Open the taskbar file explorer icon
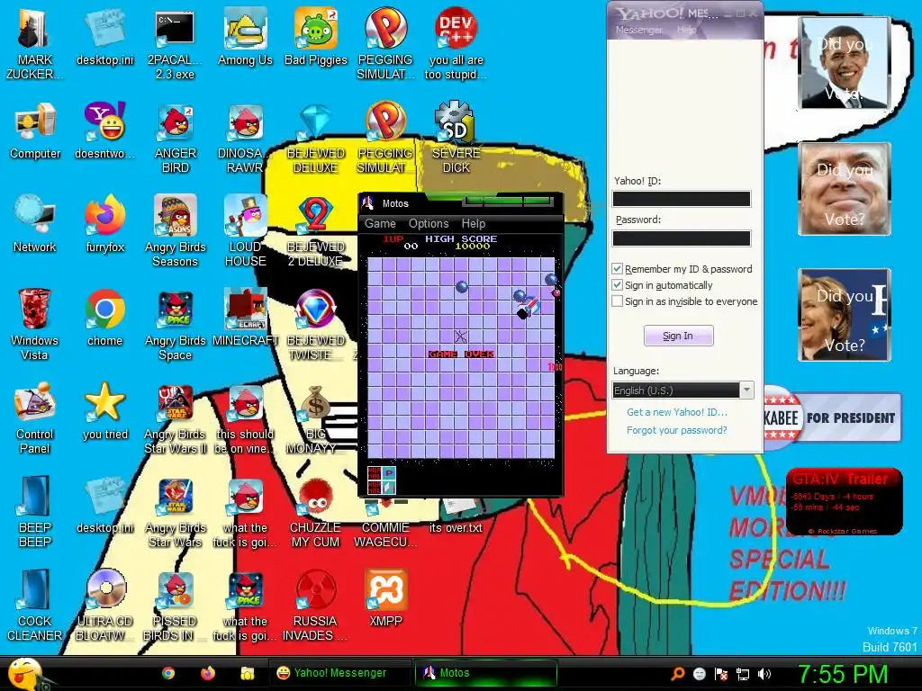The image size is (922, 691). coord(247,673)
